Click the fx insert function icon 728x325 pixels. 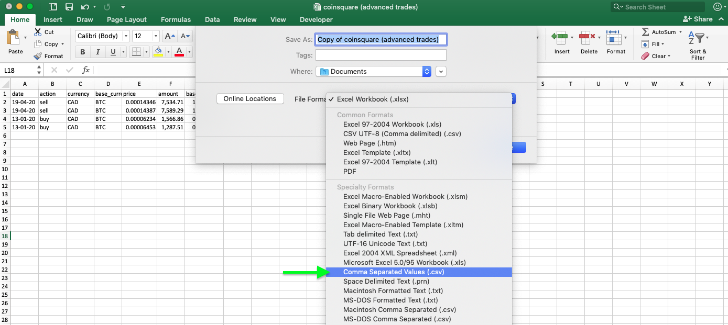[86, 70]
